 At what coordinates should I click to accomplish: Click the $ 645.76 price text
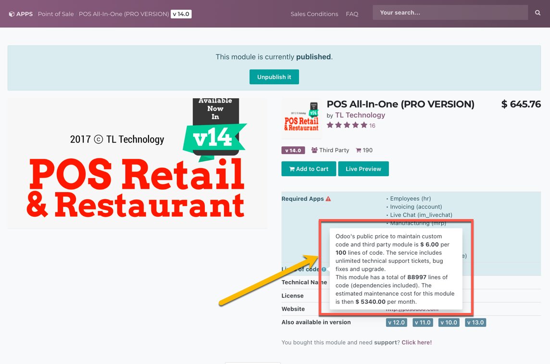pos(521,104)
